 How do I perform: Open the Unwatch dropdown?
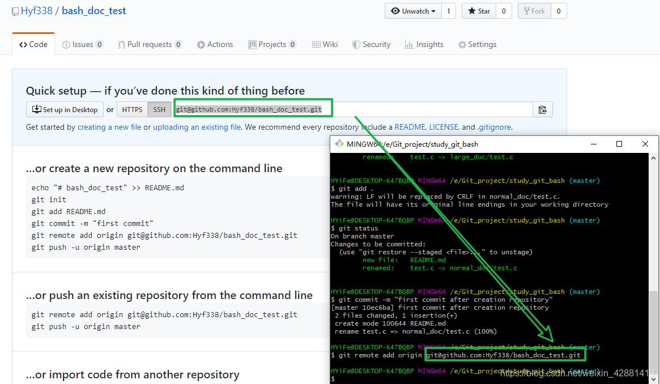pos(414,11)
